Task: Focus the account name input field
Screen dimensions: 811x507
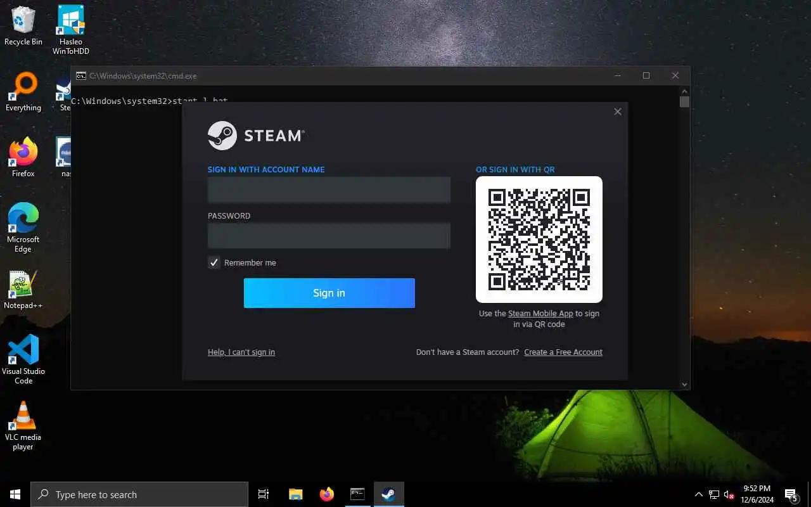Action: 329,189
